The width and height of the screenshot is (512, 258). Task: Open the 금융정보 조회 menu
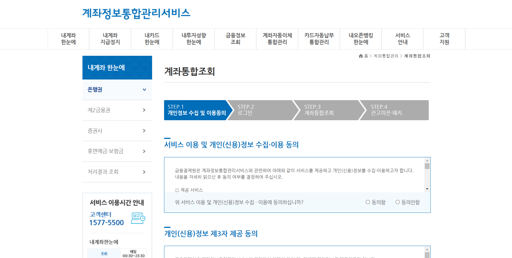pos(235,39)
